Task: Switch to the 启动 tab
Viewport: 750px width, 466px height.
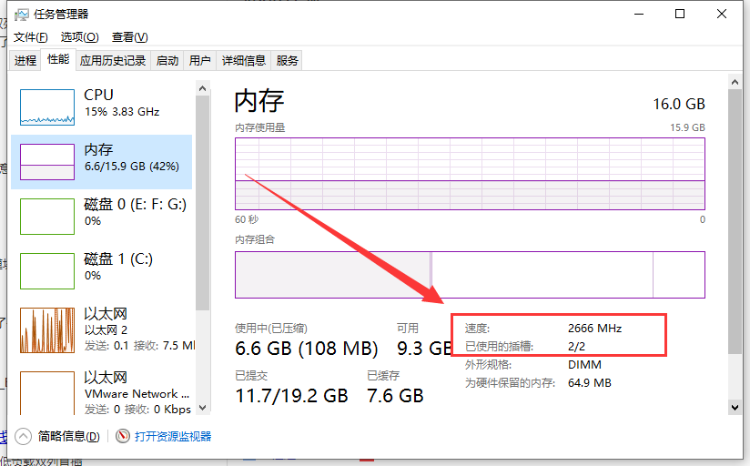Action: point(167,61)
